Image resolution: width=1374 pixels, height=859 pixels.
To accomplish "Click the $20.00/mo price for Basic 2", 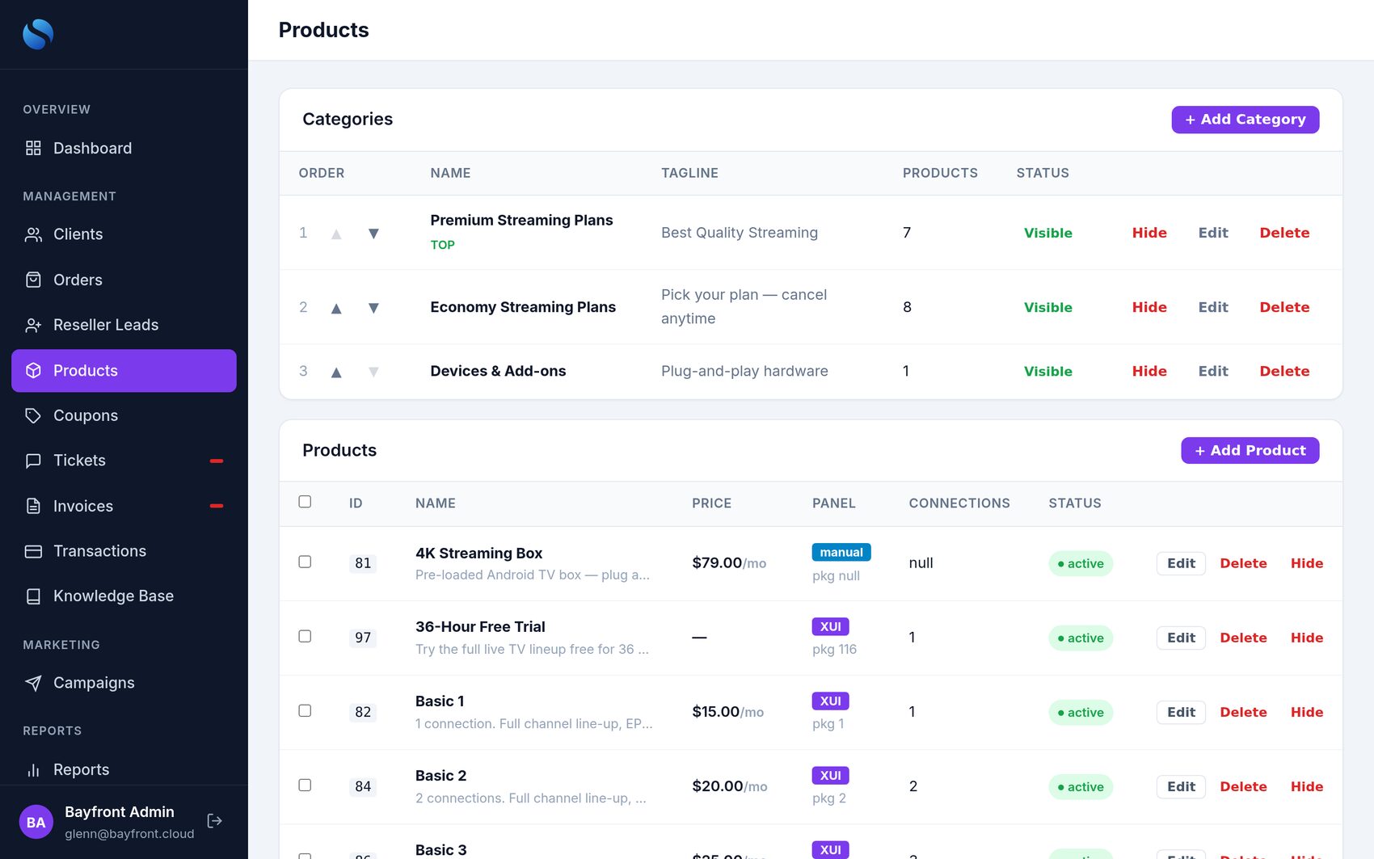I will point(730,786).
